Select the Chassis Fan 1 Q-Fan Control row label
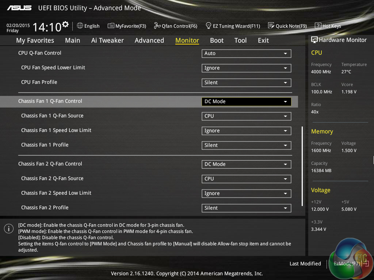This screenshot has width=374, height=280. 50,101
